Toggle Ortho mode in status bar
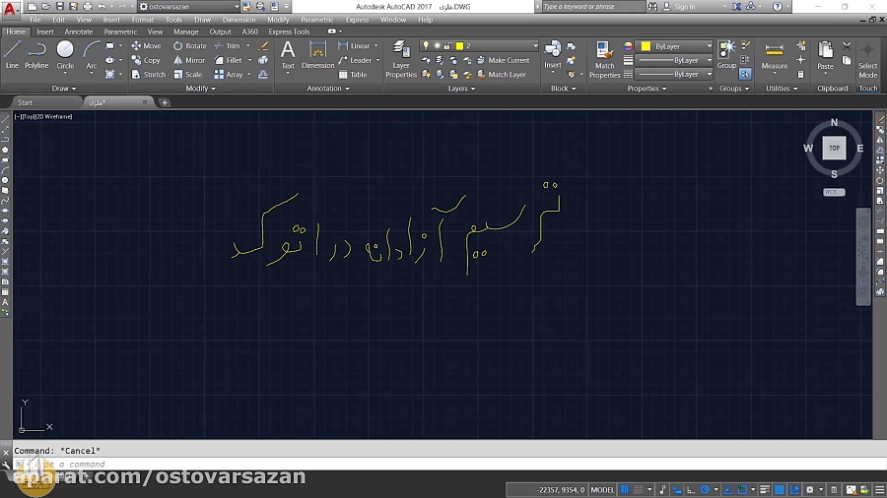Image resolution: width=887 pixels, height=498 pixels. [x=691, y=489]
